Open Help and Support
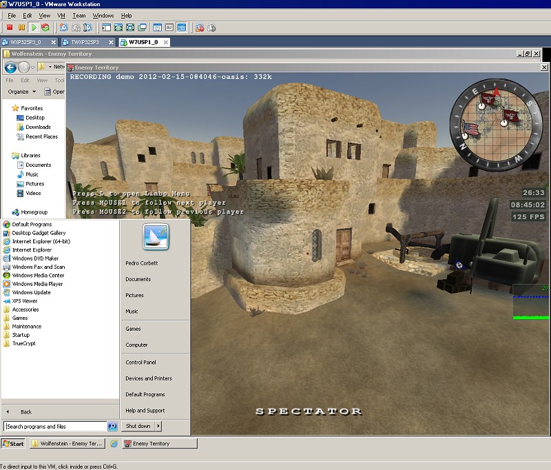551x470 pixels. click(x=145, y=410)
